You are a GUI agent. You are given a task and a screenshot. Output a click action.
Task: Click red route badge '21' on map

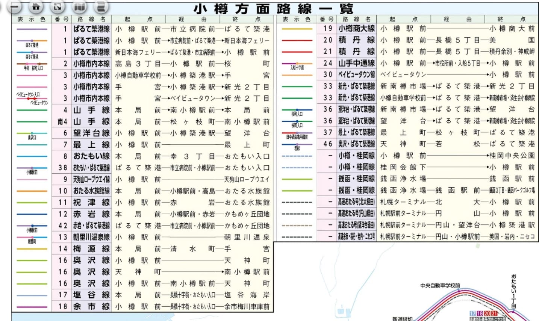pos(494,313)
